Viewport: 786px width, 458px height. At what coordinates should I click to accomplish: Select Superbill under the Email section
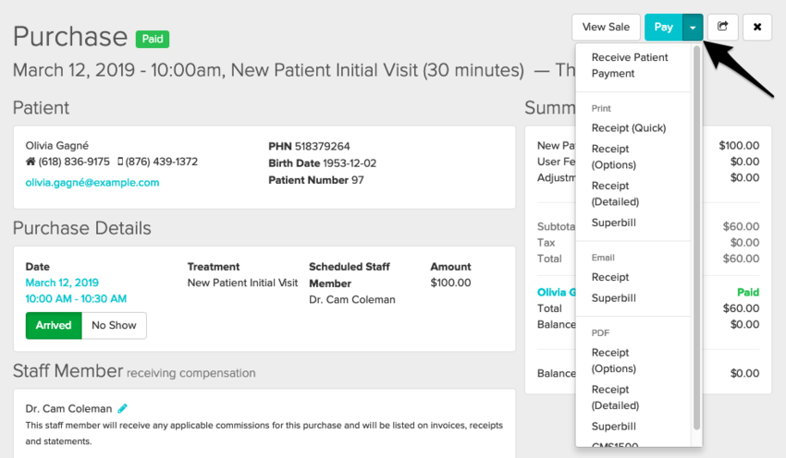pyautogui.click(x=614, y=298)
